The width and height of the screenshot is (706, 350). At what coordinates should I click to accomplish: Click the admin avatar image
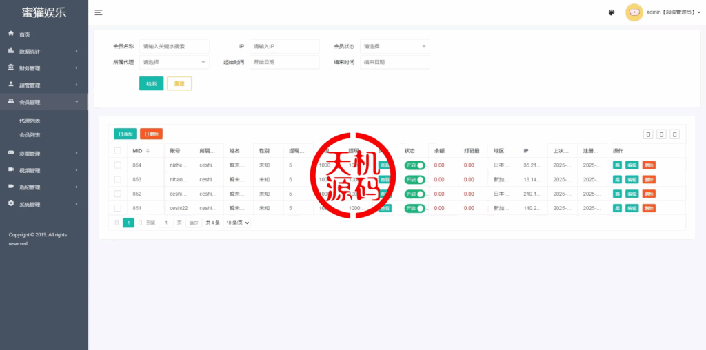tap(634, 12)
